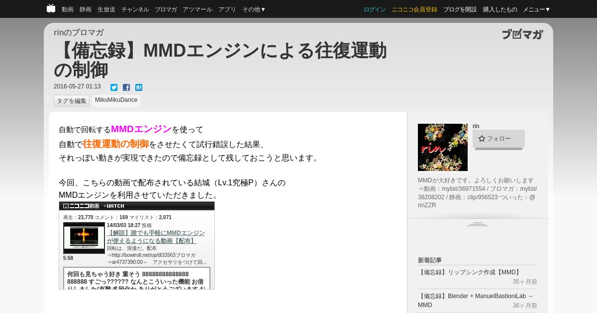Image resolution: width=597 pixels, height=313 pixels.
Task: Open 購入したもの link
Action: [500, 9]
